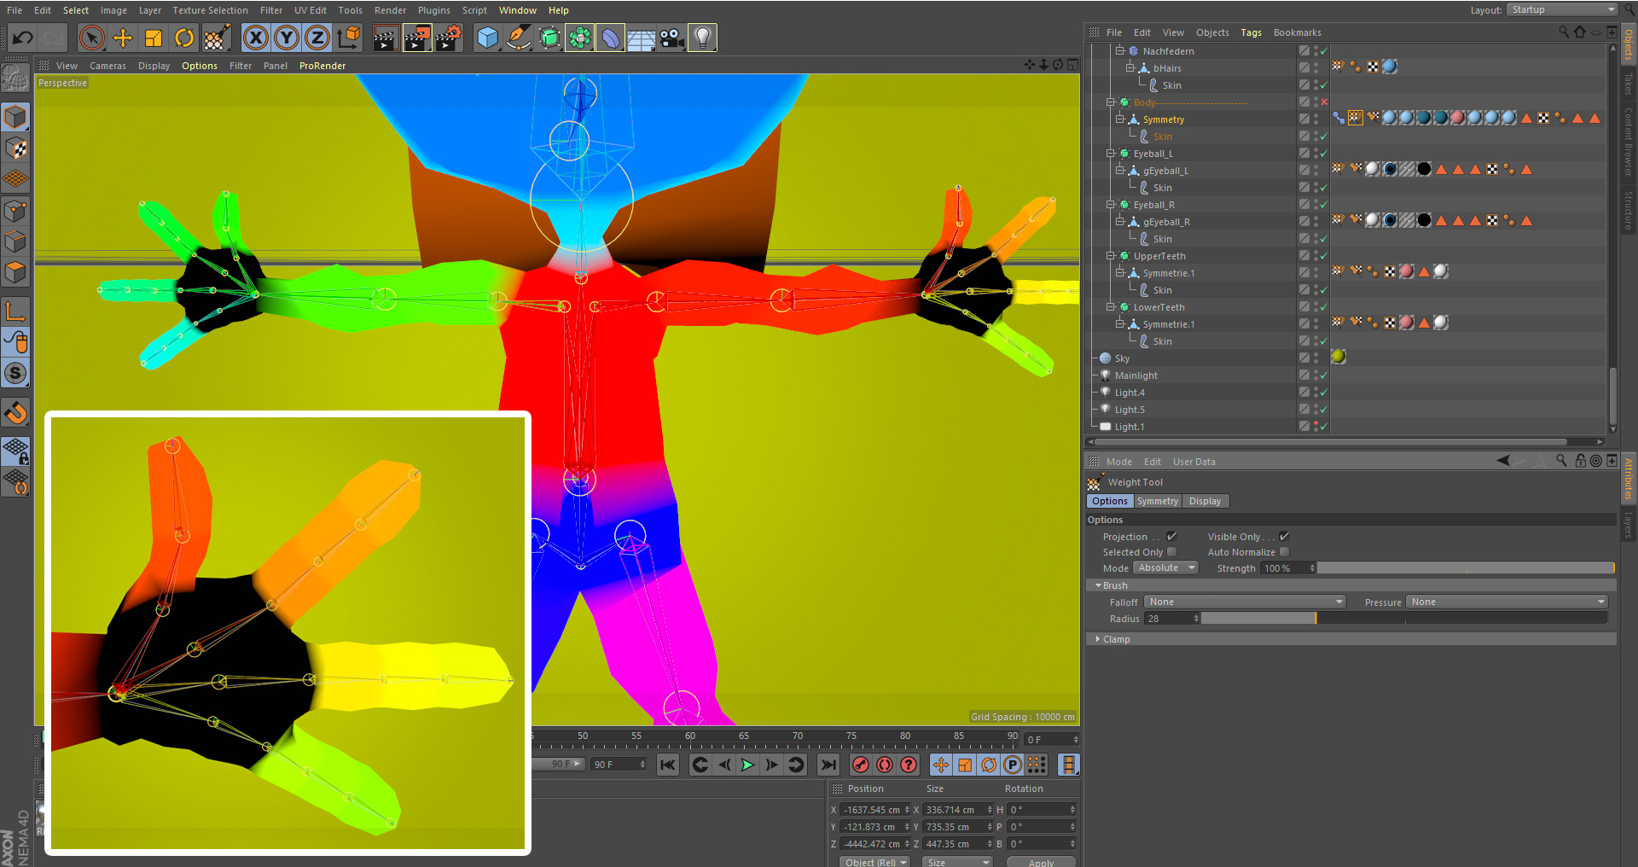Image resolution: width=1638 pixels, height=867 pixels.
Task: Collapse the Body tree node
Action: pos(1111,102)
